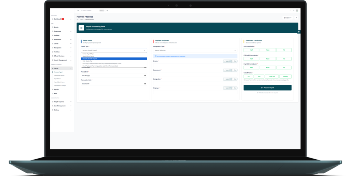351x176 pixels.
Task: Click the calendar icon in Period End field
Action: [145, 76]
